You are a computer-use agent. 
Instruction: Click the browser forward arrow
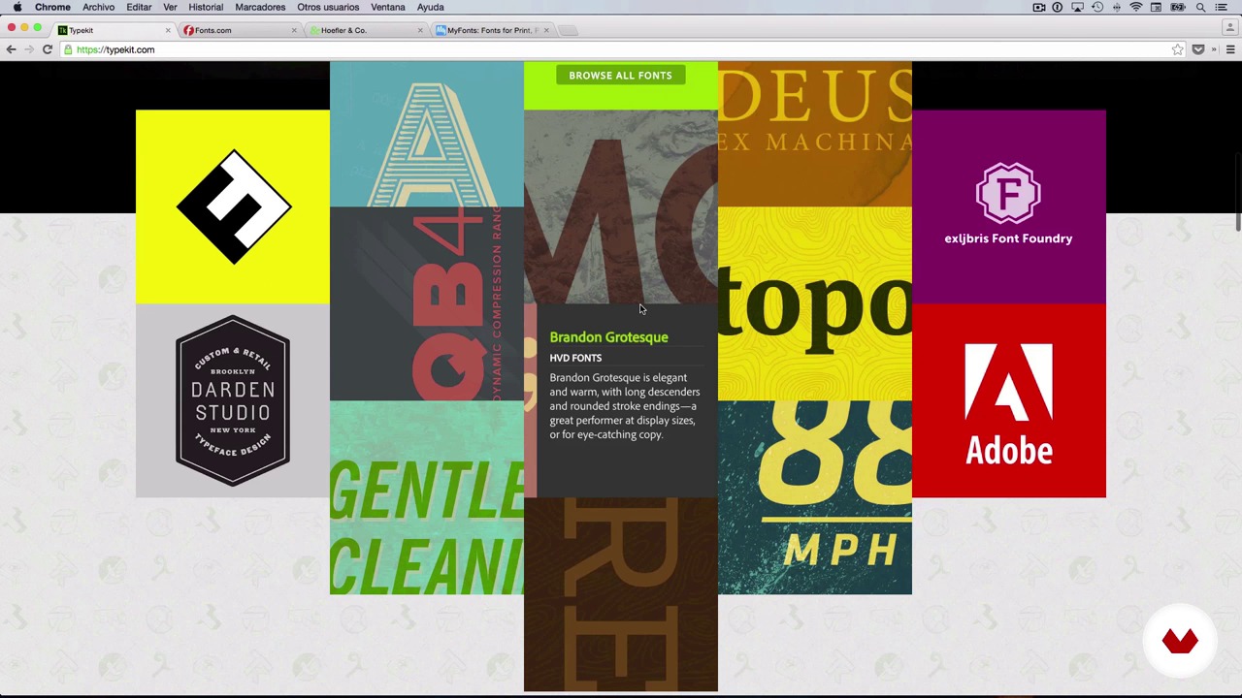[x=28, y=49]
